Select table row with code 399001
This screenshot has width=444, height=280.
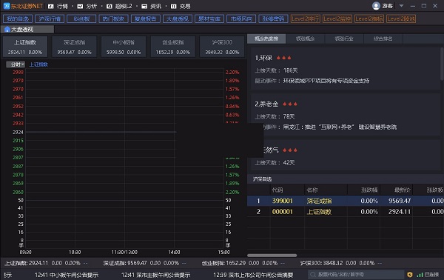tap(346, 201)
